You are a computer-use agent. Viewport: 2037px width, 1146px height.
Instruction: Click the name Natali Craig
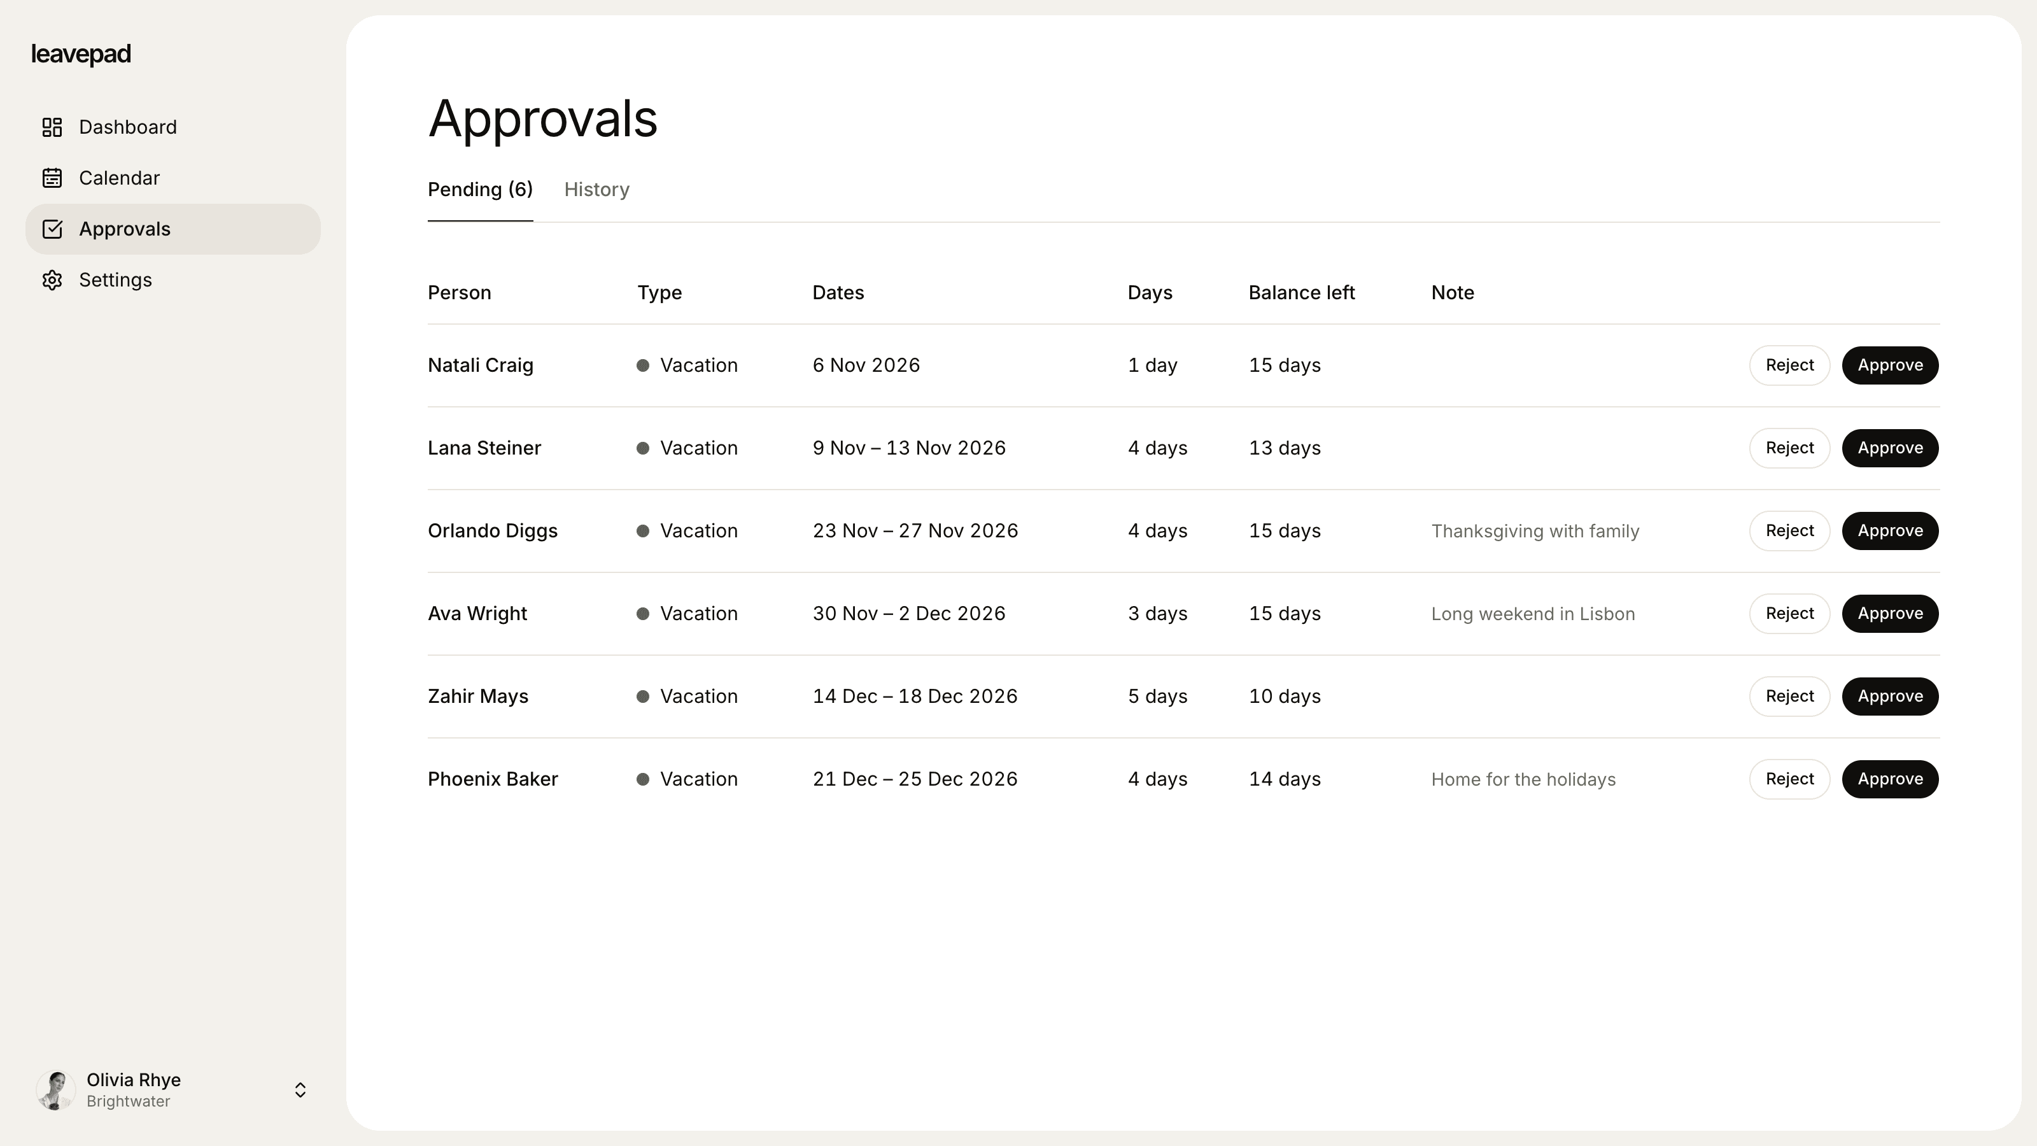[481, 365]
